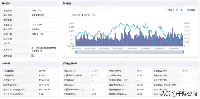
Task: Open the 指数说明 document icon
Action: (x=33, y=55)
